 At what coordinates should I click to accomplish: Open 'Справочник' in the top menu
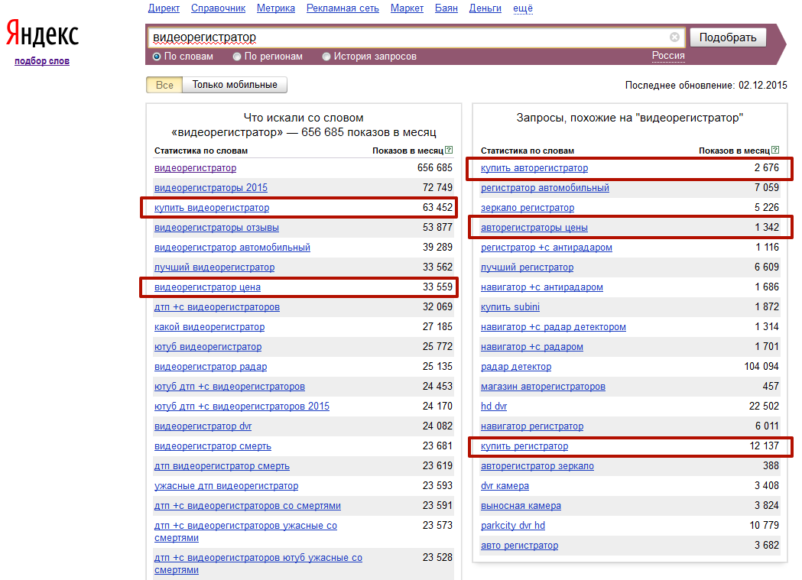click(x=219, y=8)
